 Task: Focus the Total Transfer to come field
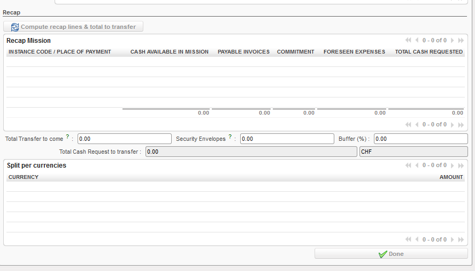(124, 139)
